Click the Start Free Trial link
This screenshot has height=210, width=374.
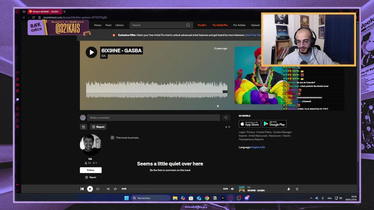click(x=253, y=35)
